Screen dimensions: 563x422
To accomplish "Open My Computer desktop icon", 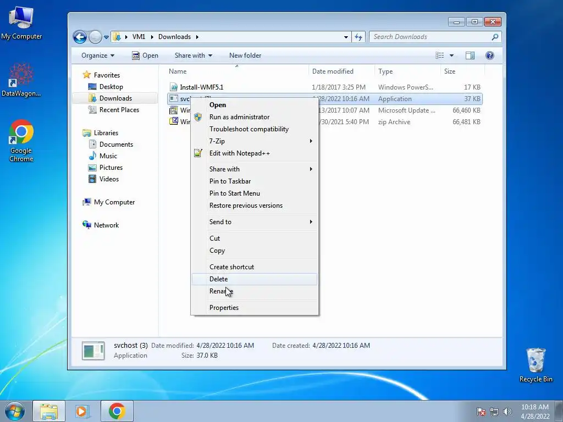I will coord(21,23).
